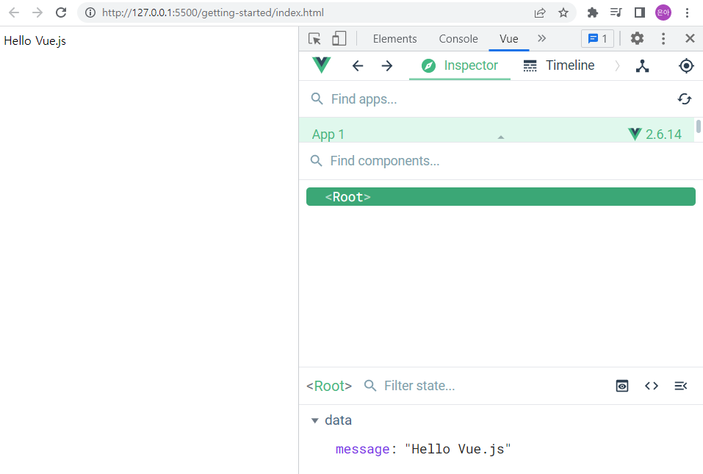The height and width of the screenshot is (474, 703).
Task: Go back in Vue devtools
Action: click(x=357, y=66)
